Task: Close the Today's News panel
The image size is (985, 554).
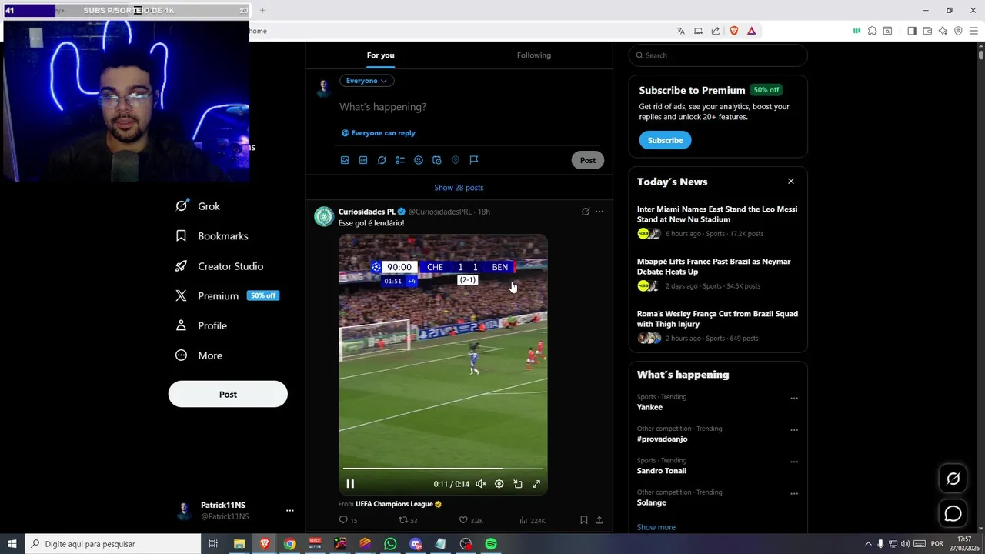Action: pos(790,182)
